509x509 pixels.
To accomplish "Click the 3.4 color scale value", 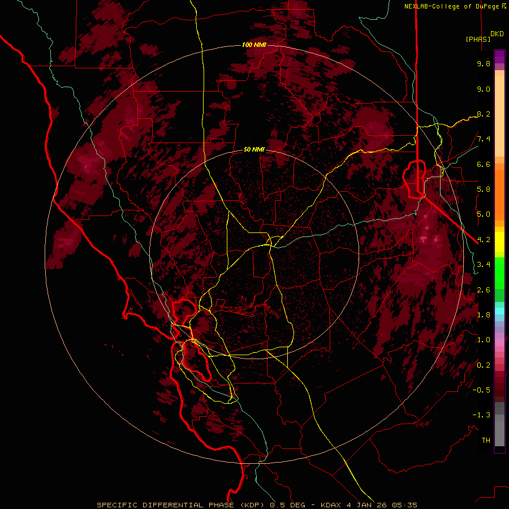I will click(x=484, y=265).
